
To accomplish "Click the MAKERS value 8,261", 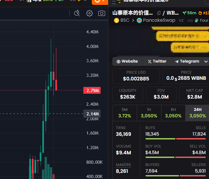I will click(122, 171).
